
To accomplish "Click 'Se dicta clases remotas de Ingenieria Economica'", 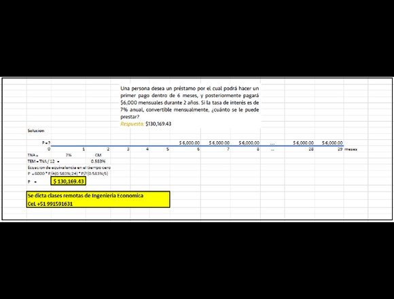I will pyautogui.click(x=86, y=196).
